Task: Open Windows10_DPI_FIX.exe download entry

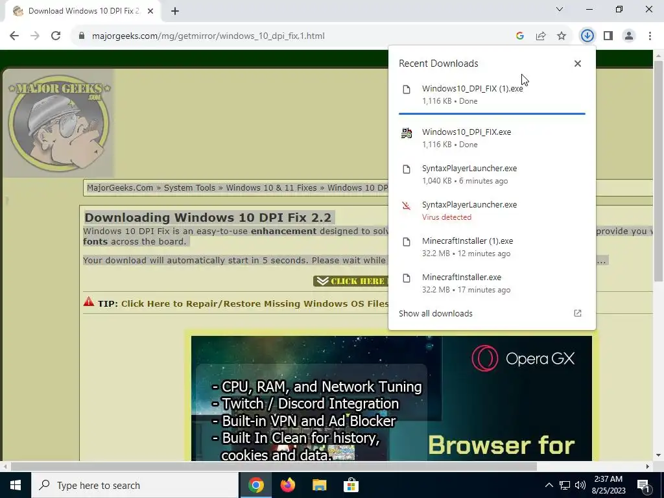Action: 492,137
